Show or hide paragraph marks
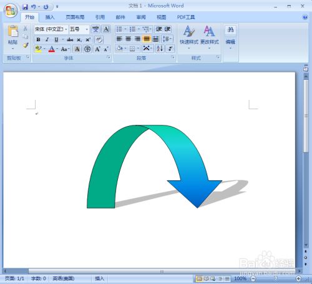Image resolution: width=312 pixels, height=284 pixels. 170,49
